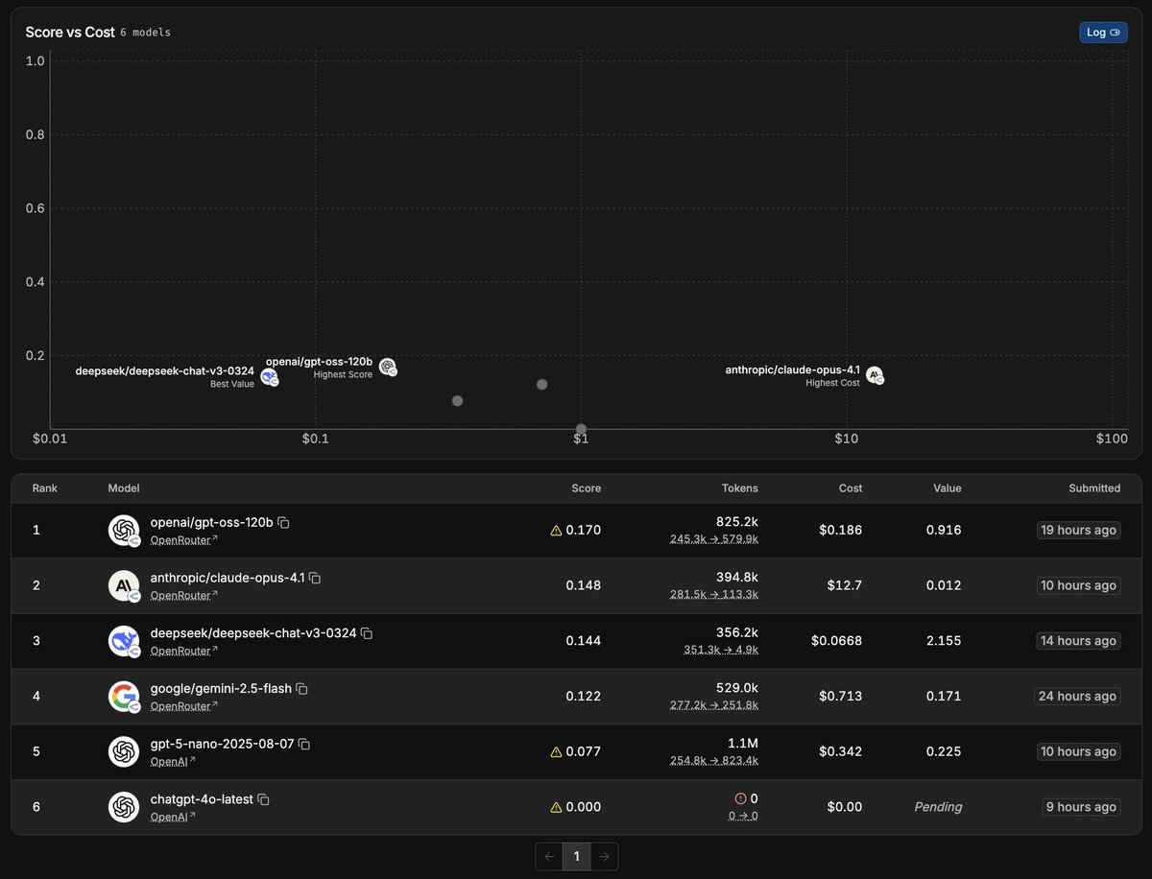
Task: Click the '6 models' count label
Action: pos(146,33)
